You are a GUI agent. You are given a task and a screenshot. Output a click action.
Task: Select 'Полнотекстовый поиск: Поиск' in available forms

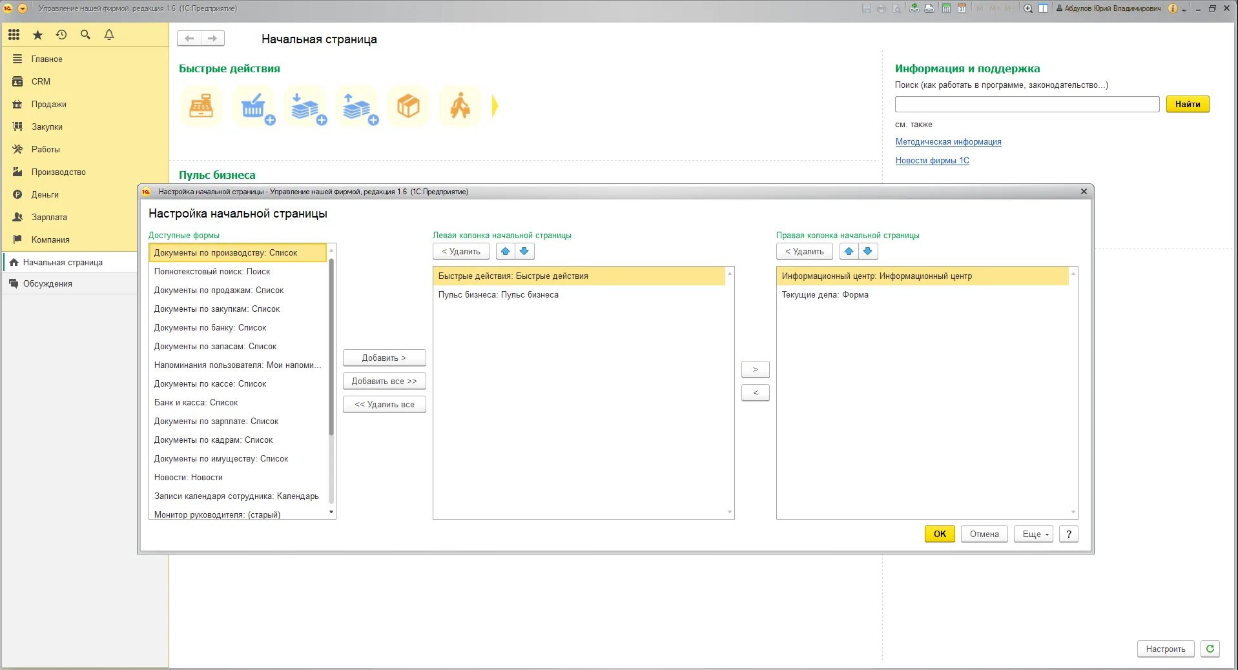pyautogui.click(x=238, y=272)
